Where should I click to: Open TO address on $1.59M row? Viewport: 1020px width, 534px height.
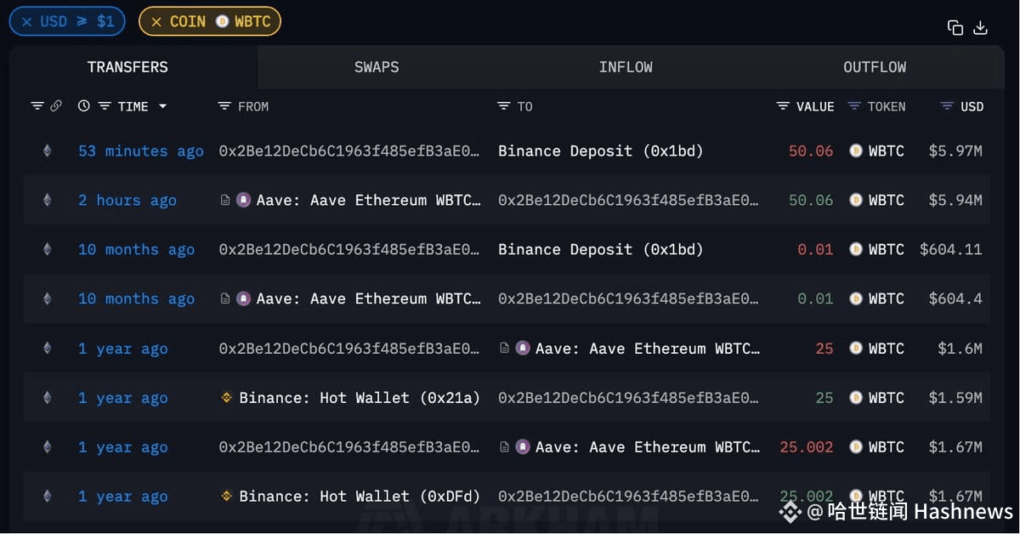629,398
